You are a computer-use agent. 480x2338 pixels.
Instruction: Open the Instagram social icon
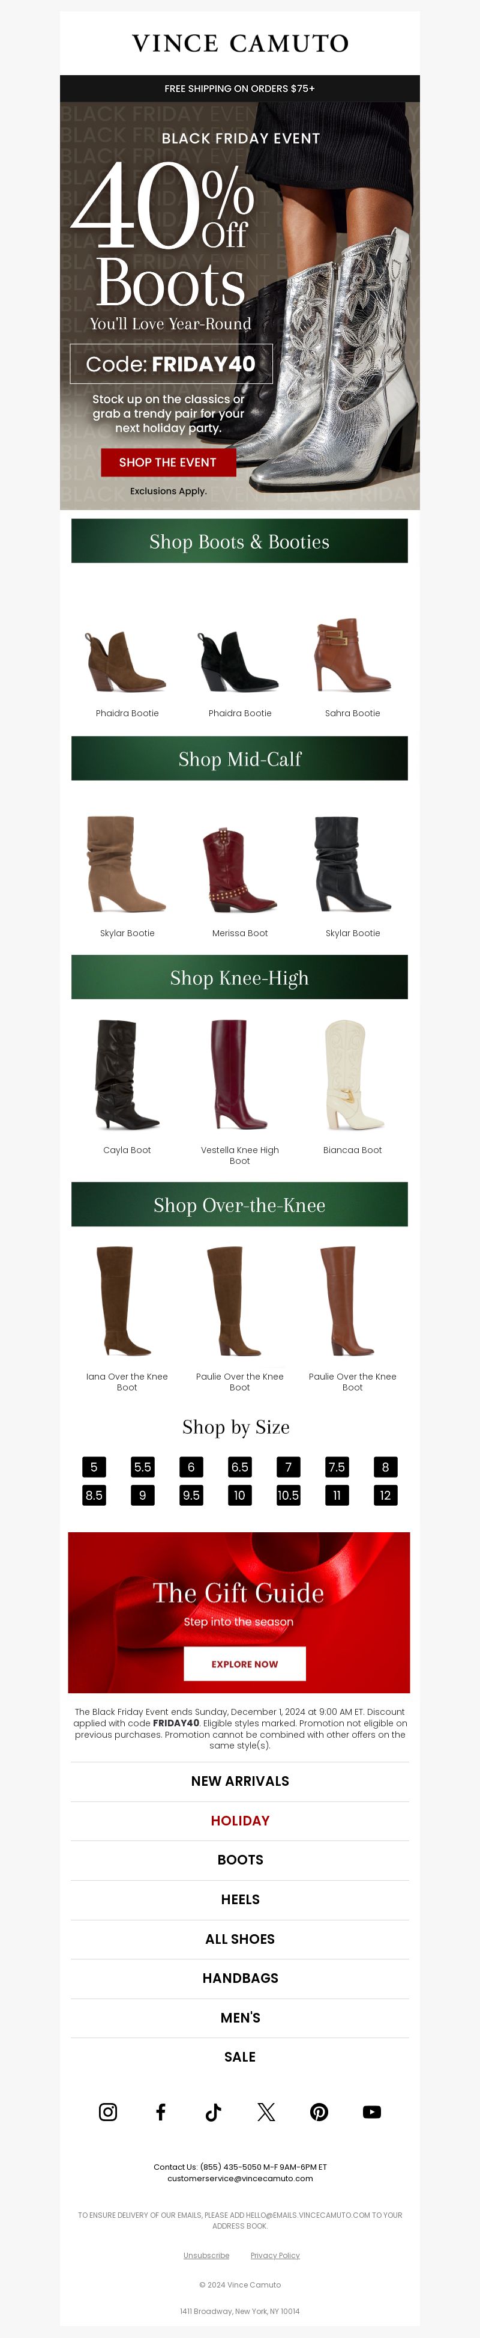coord(108,2112)
